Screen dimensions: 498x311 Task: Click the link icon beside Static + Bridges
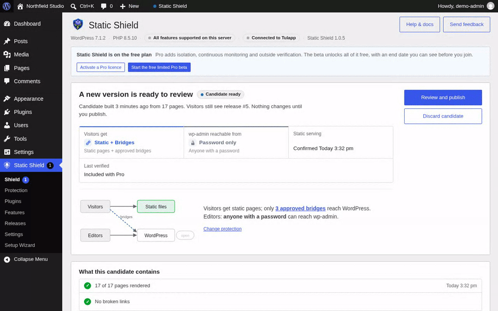[88, 143]
